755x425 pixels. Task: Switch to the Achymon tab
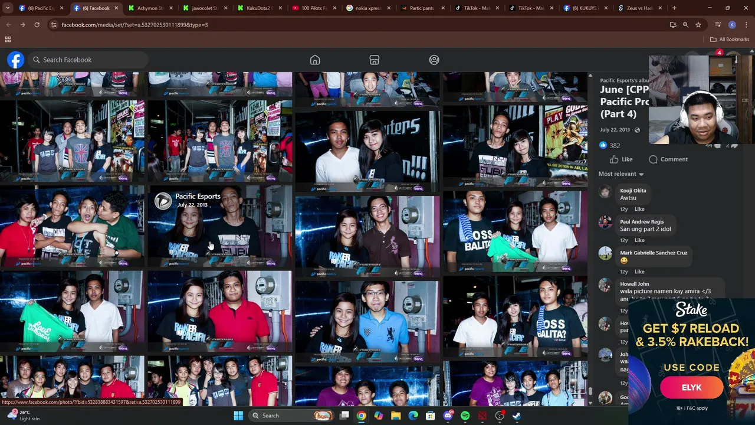coord(150,8)
